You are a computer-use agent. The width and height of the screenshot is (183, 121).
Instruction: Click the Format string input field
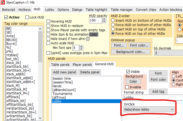pos(153,97)
